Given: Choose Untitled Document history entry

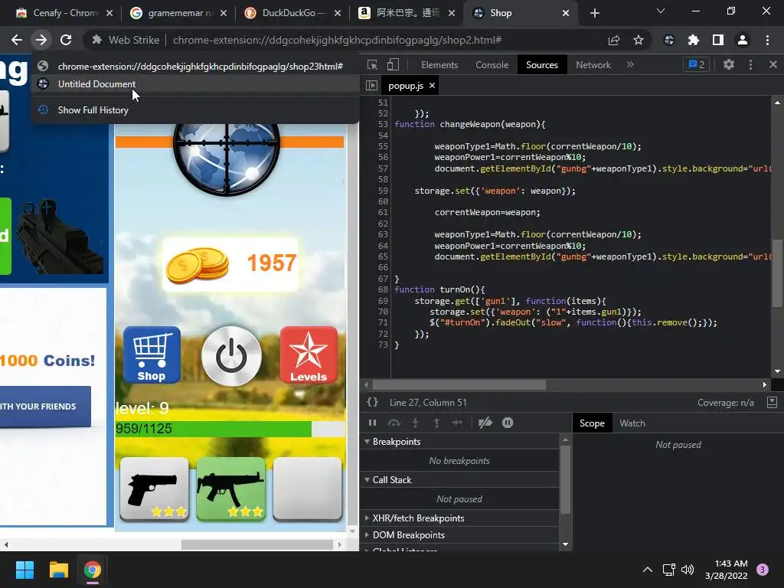Looking at the screenshot, I should [195, 84].
